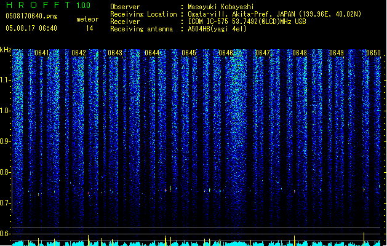Click the 0.6 kHz axis tick label
This screenshot has height=246, width=387.
pyautogui.click(x=5, y=234)
